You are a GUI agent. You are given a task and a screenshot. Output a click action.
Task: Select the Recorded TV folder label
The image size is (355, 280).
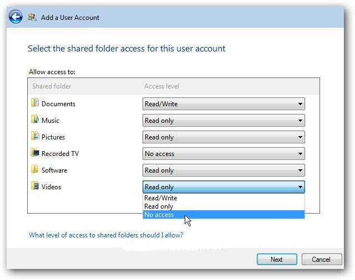tap(60, 153)
